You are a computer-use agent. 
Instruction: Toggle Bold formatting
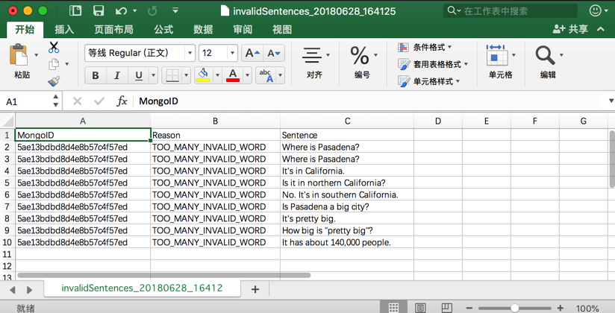pyautogui.click(x=96, y=75)
